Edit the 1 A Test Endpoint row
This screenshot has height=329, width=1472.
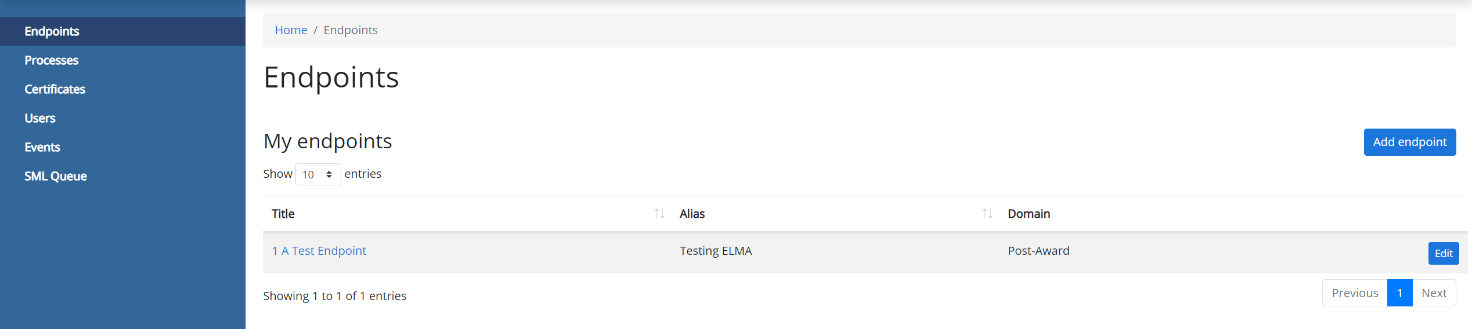1443,253
